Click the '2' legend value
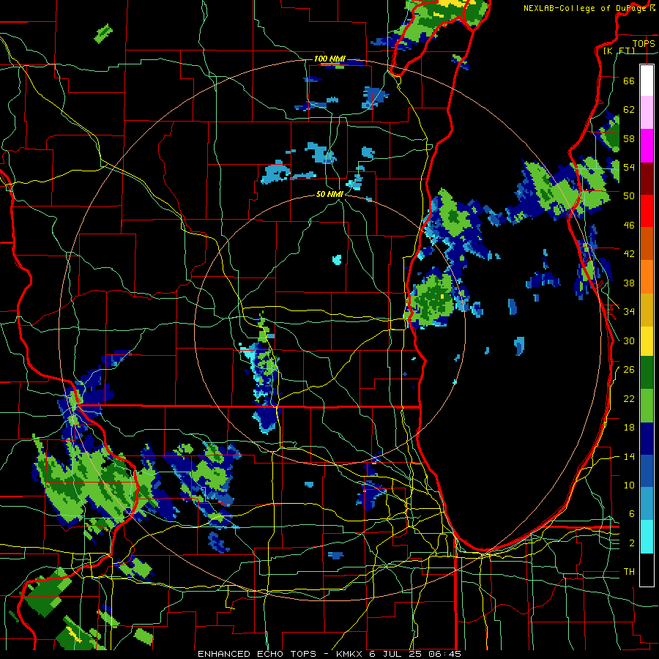 pos(632,543)
